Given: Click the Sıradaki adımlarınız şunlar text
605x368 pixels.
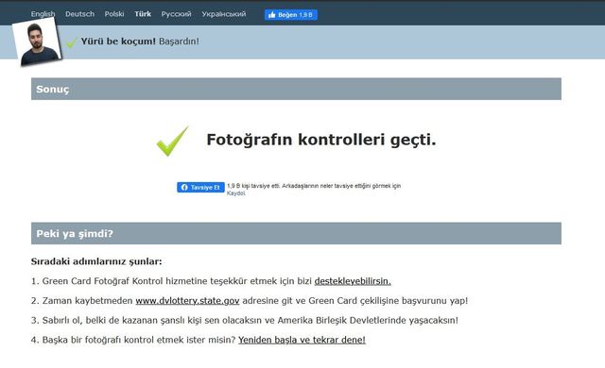Looking at the screenshot, I should (x=96, y=261).
